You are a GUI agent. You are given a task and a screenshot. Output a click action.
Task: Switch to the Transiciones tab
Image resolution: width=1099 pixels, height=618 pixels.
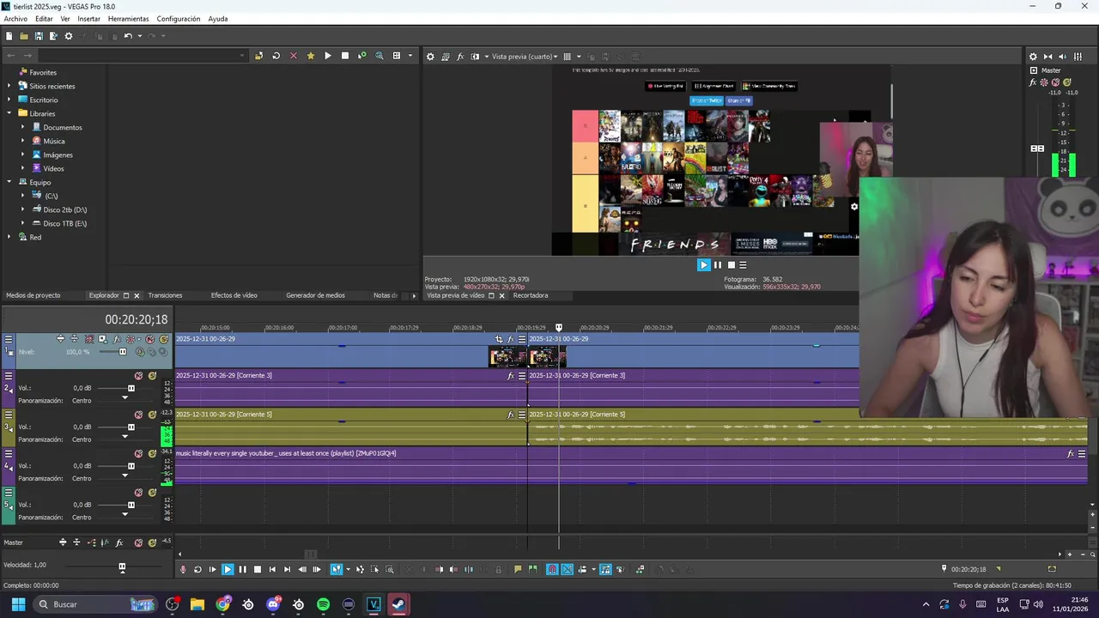165,295
